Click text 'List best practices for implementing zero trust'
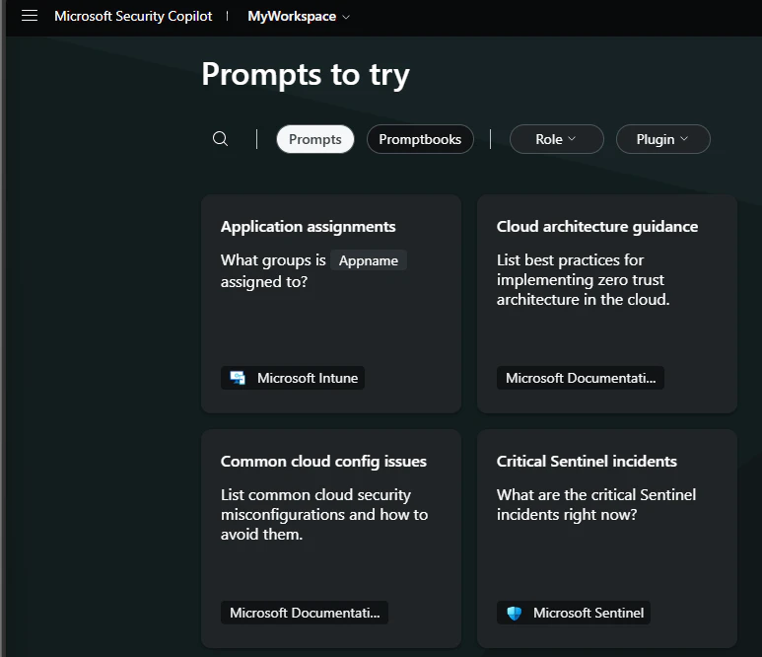 coord(581,270)
